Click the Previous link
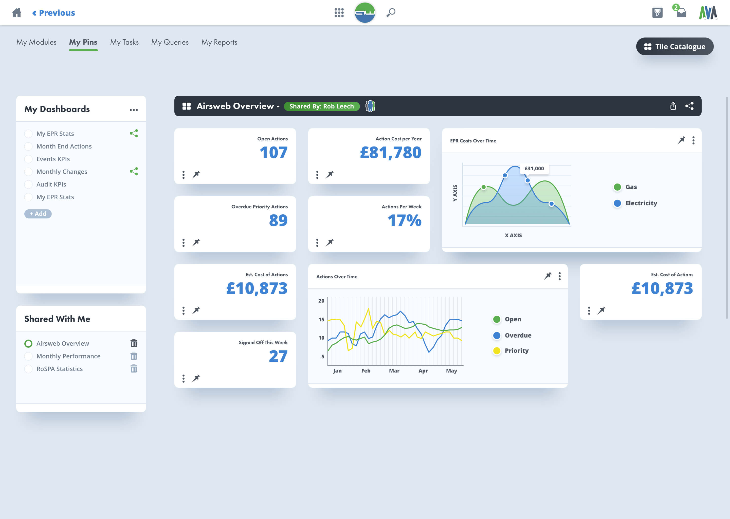Viewport: 730px width, 519px height. (x=54, y=13)
